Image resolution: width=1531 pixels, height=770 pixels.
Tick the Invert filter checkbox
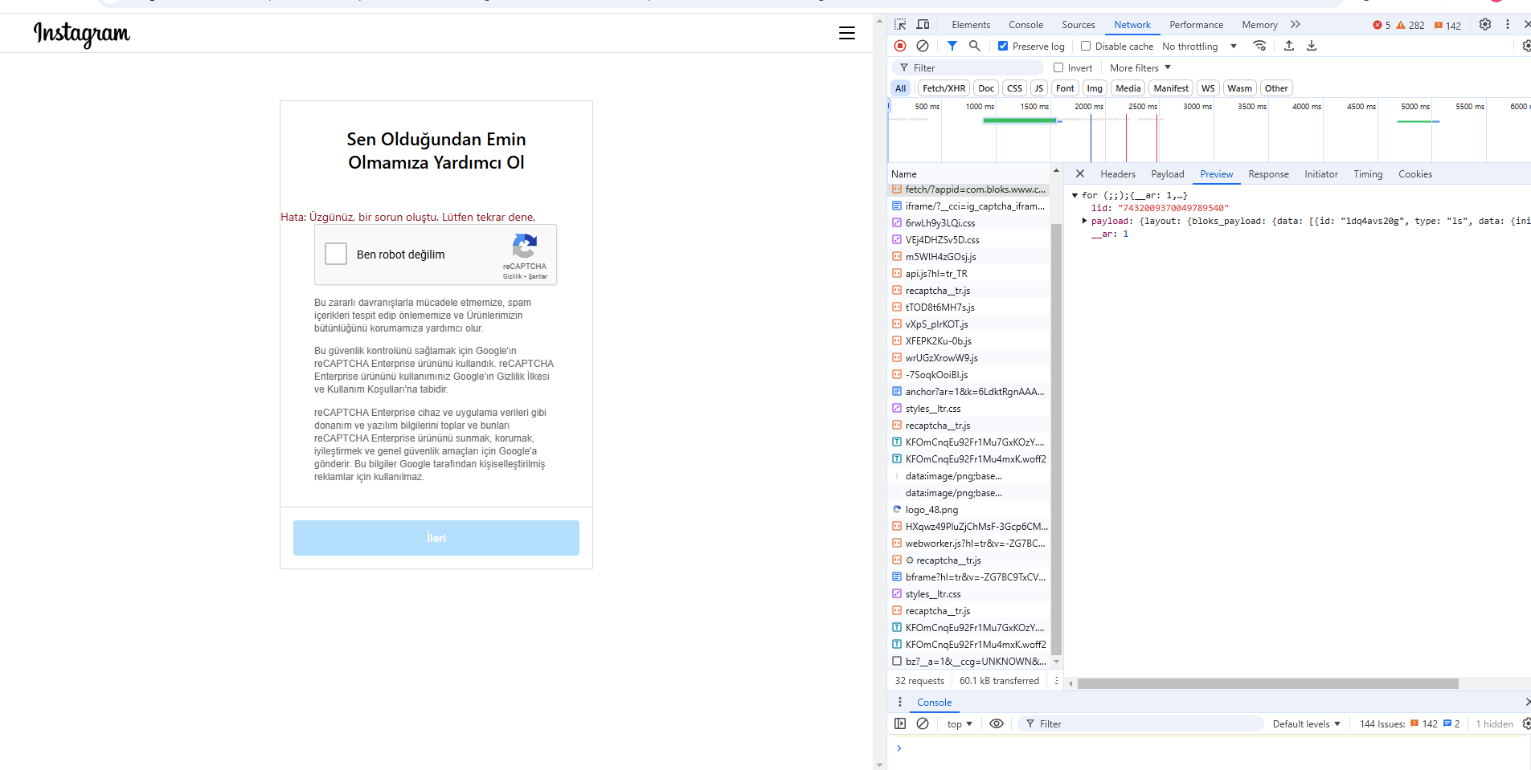1058,67
